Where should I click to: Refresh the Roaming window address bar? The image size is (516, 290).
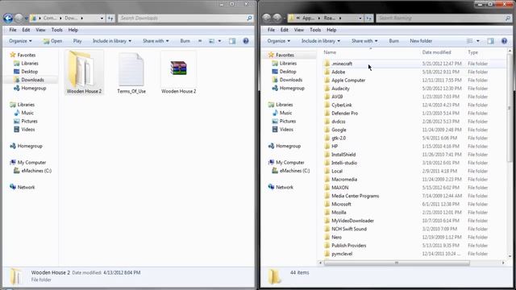point(369,18)
